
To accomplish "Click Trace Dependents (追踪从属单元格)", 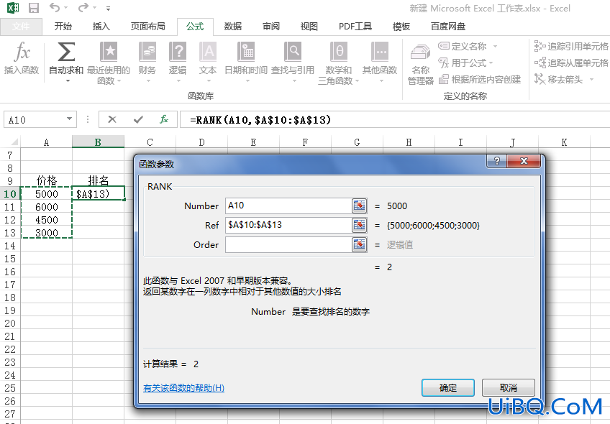I will [571, 63].
